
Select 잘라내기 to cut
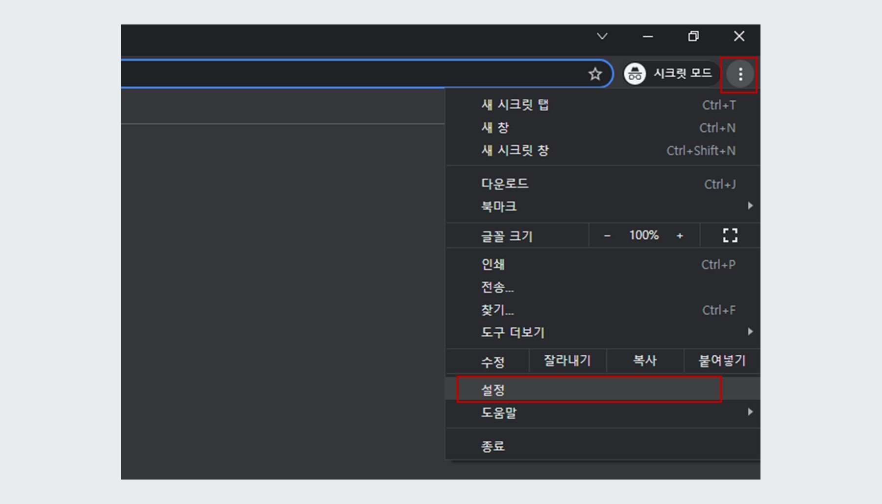[567, 361]
